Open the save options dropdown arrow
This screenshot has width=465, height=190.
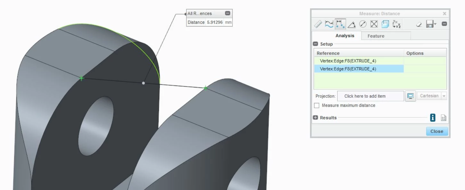tap(435, 24)
